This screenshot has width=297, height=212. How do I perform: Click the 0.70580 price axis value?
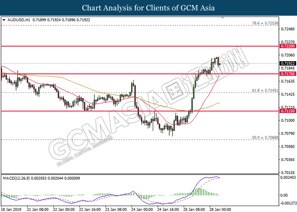coord(288,147)
